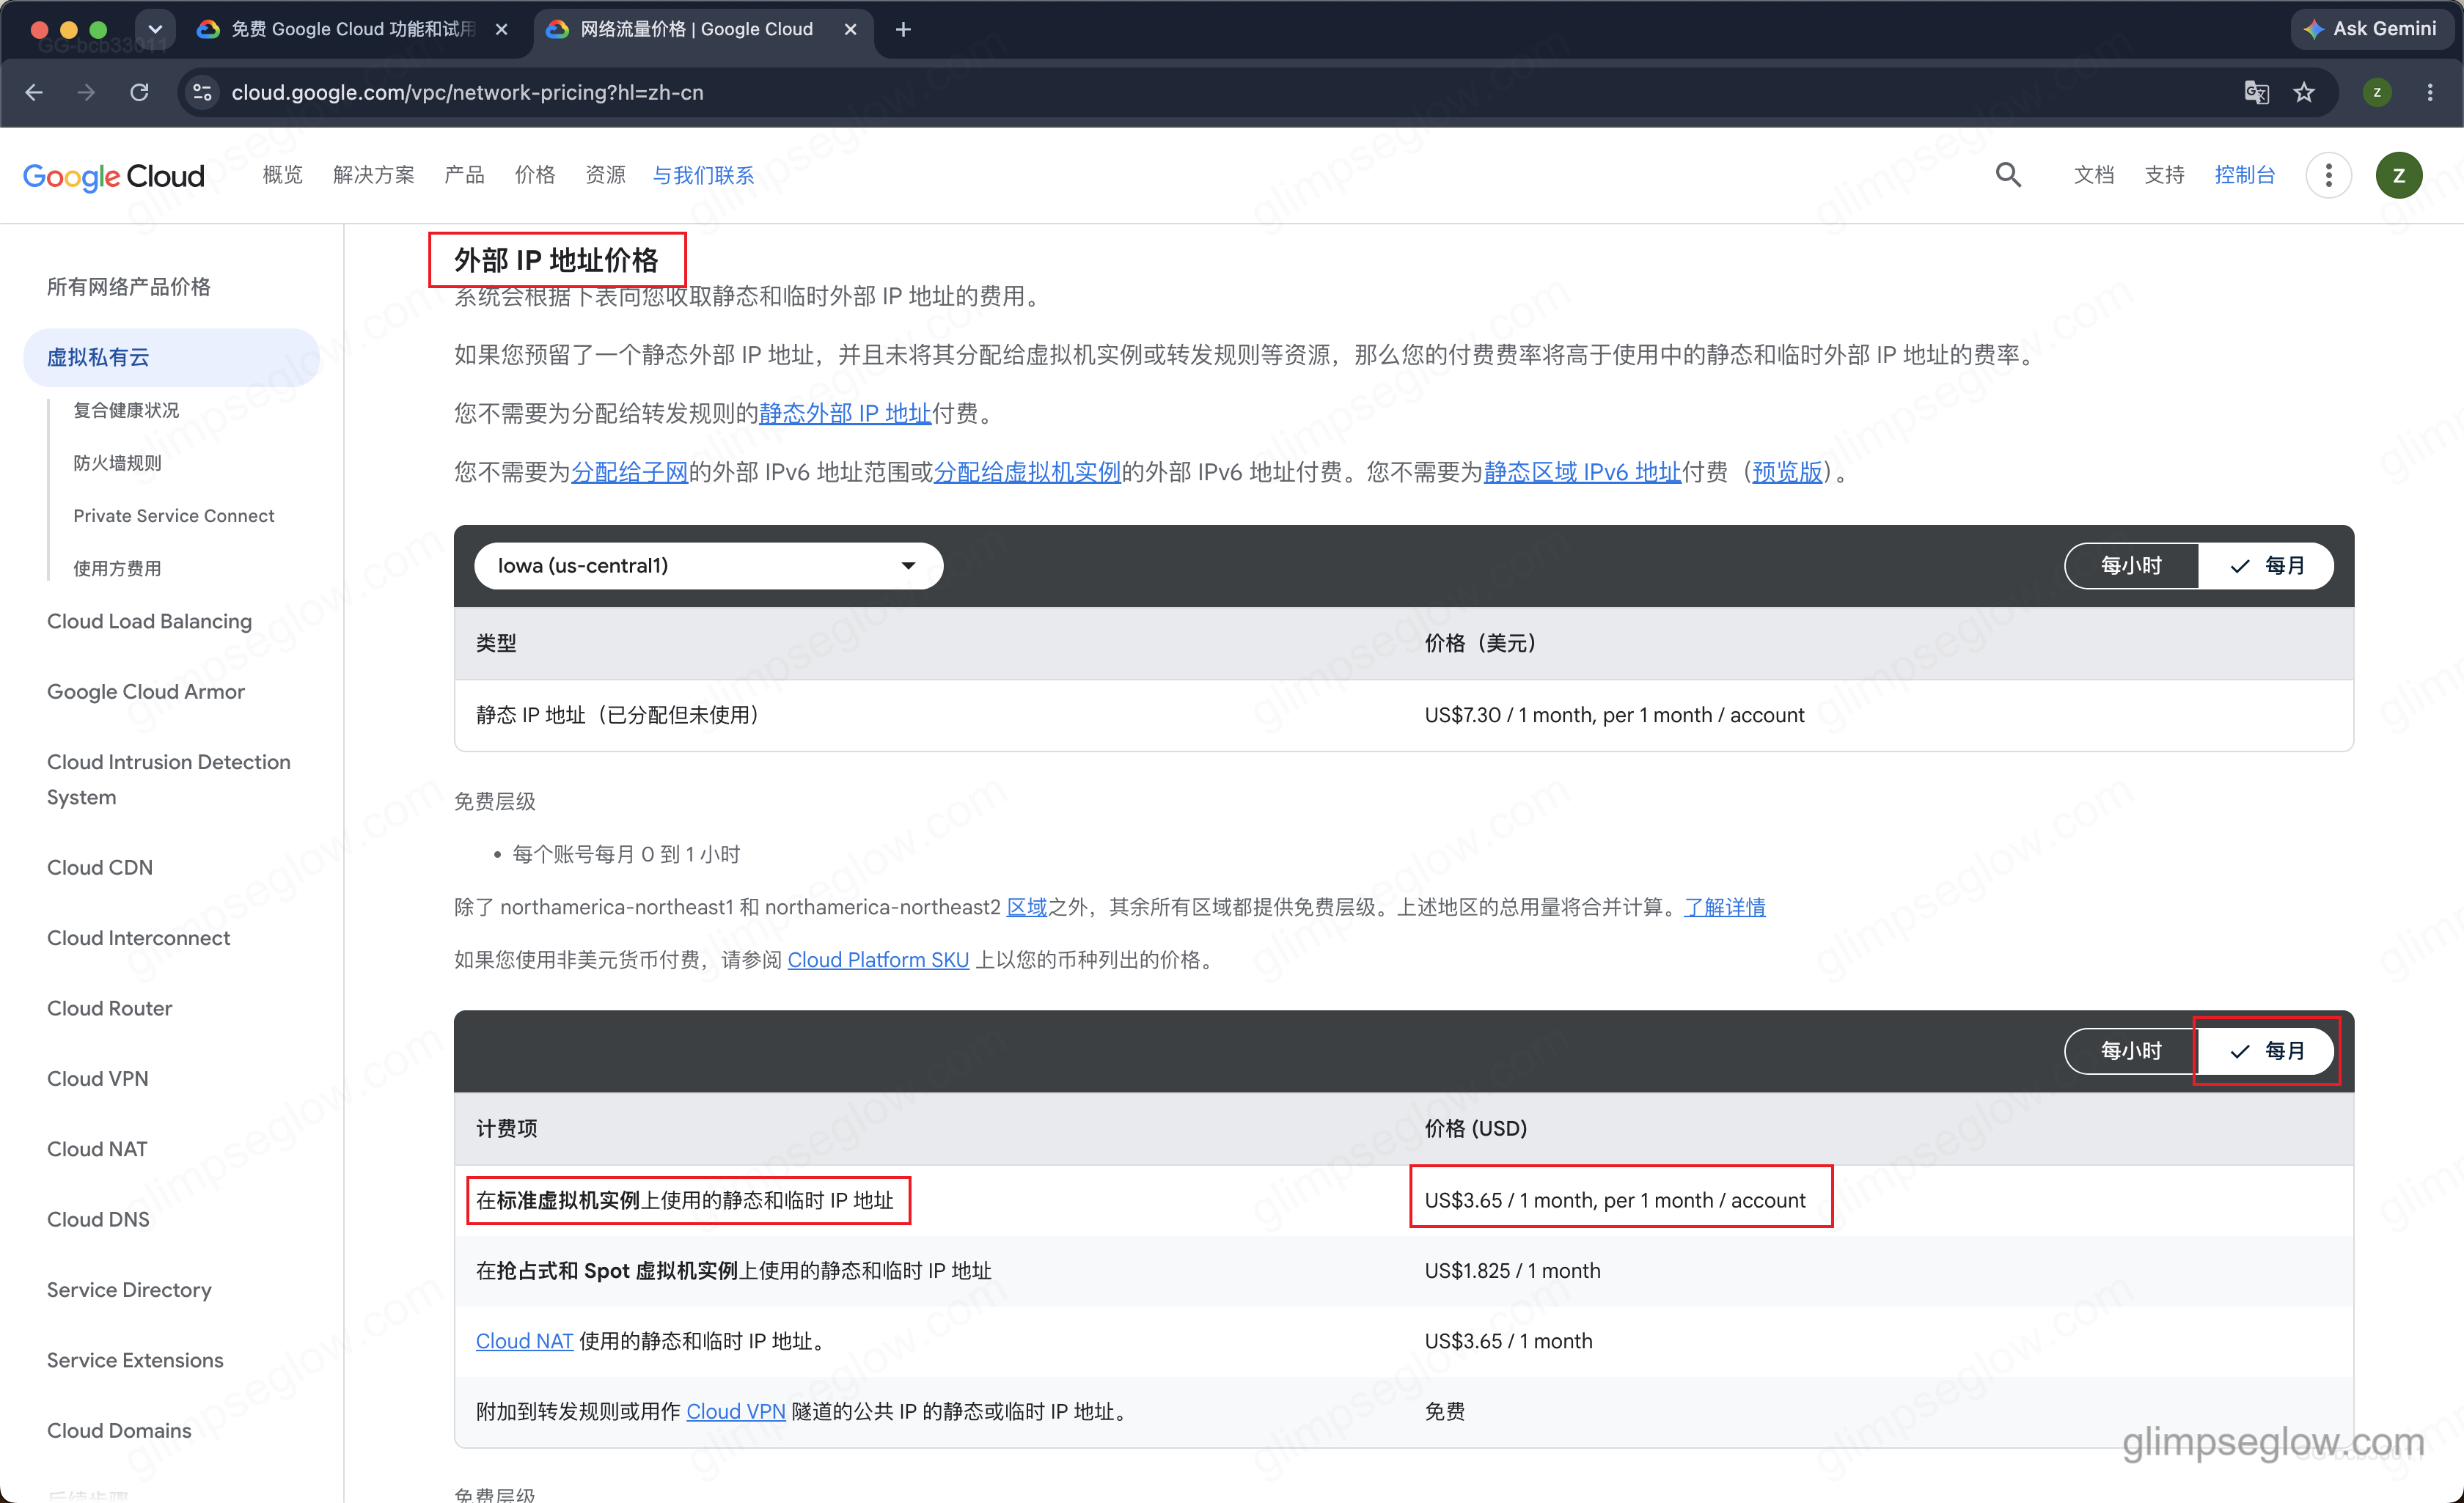Go back with the browser back arrow
Screen dimensions: 2464x1503
click(34, 92)
